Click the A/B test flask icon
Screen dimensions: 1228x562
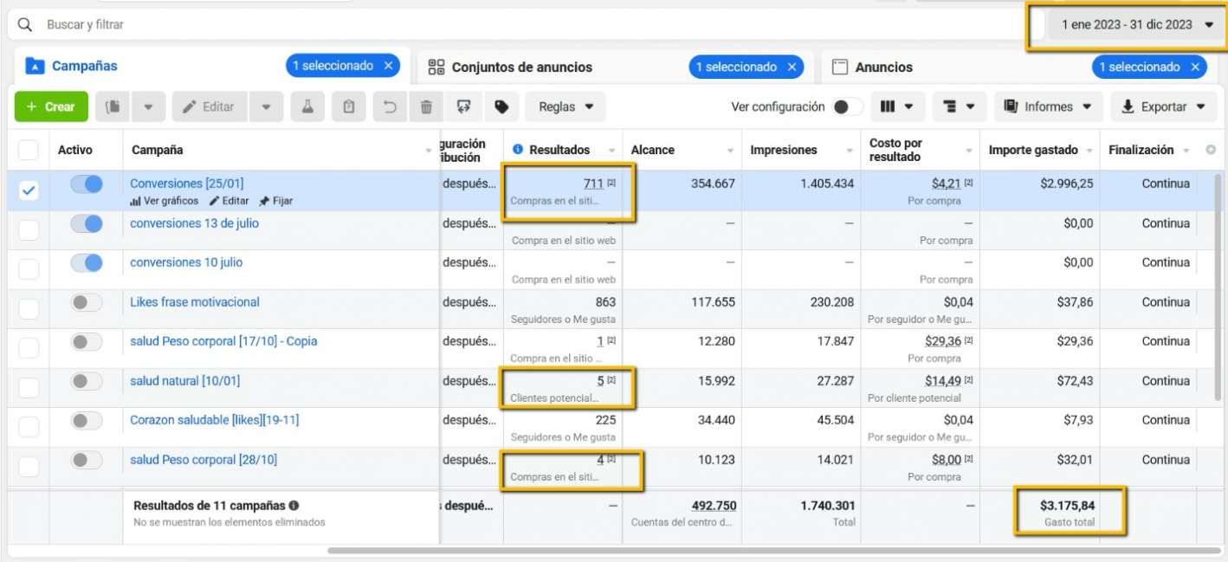point(307,107)
